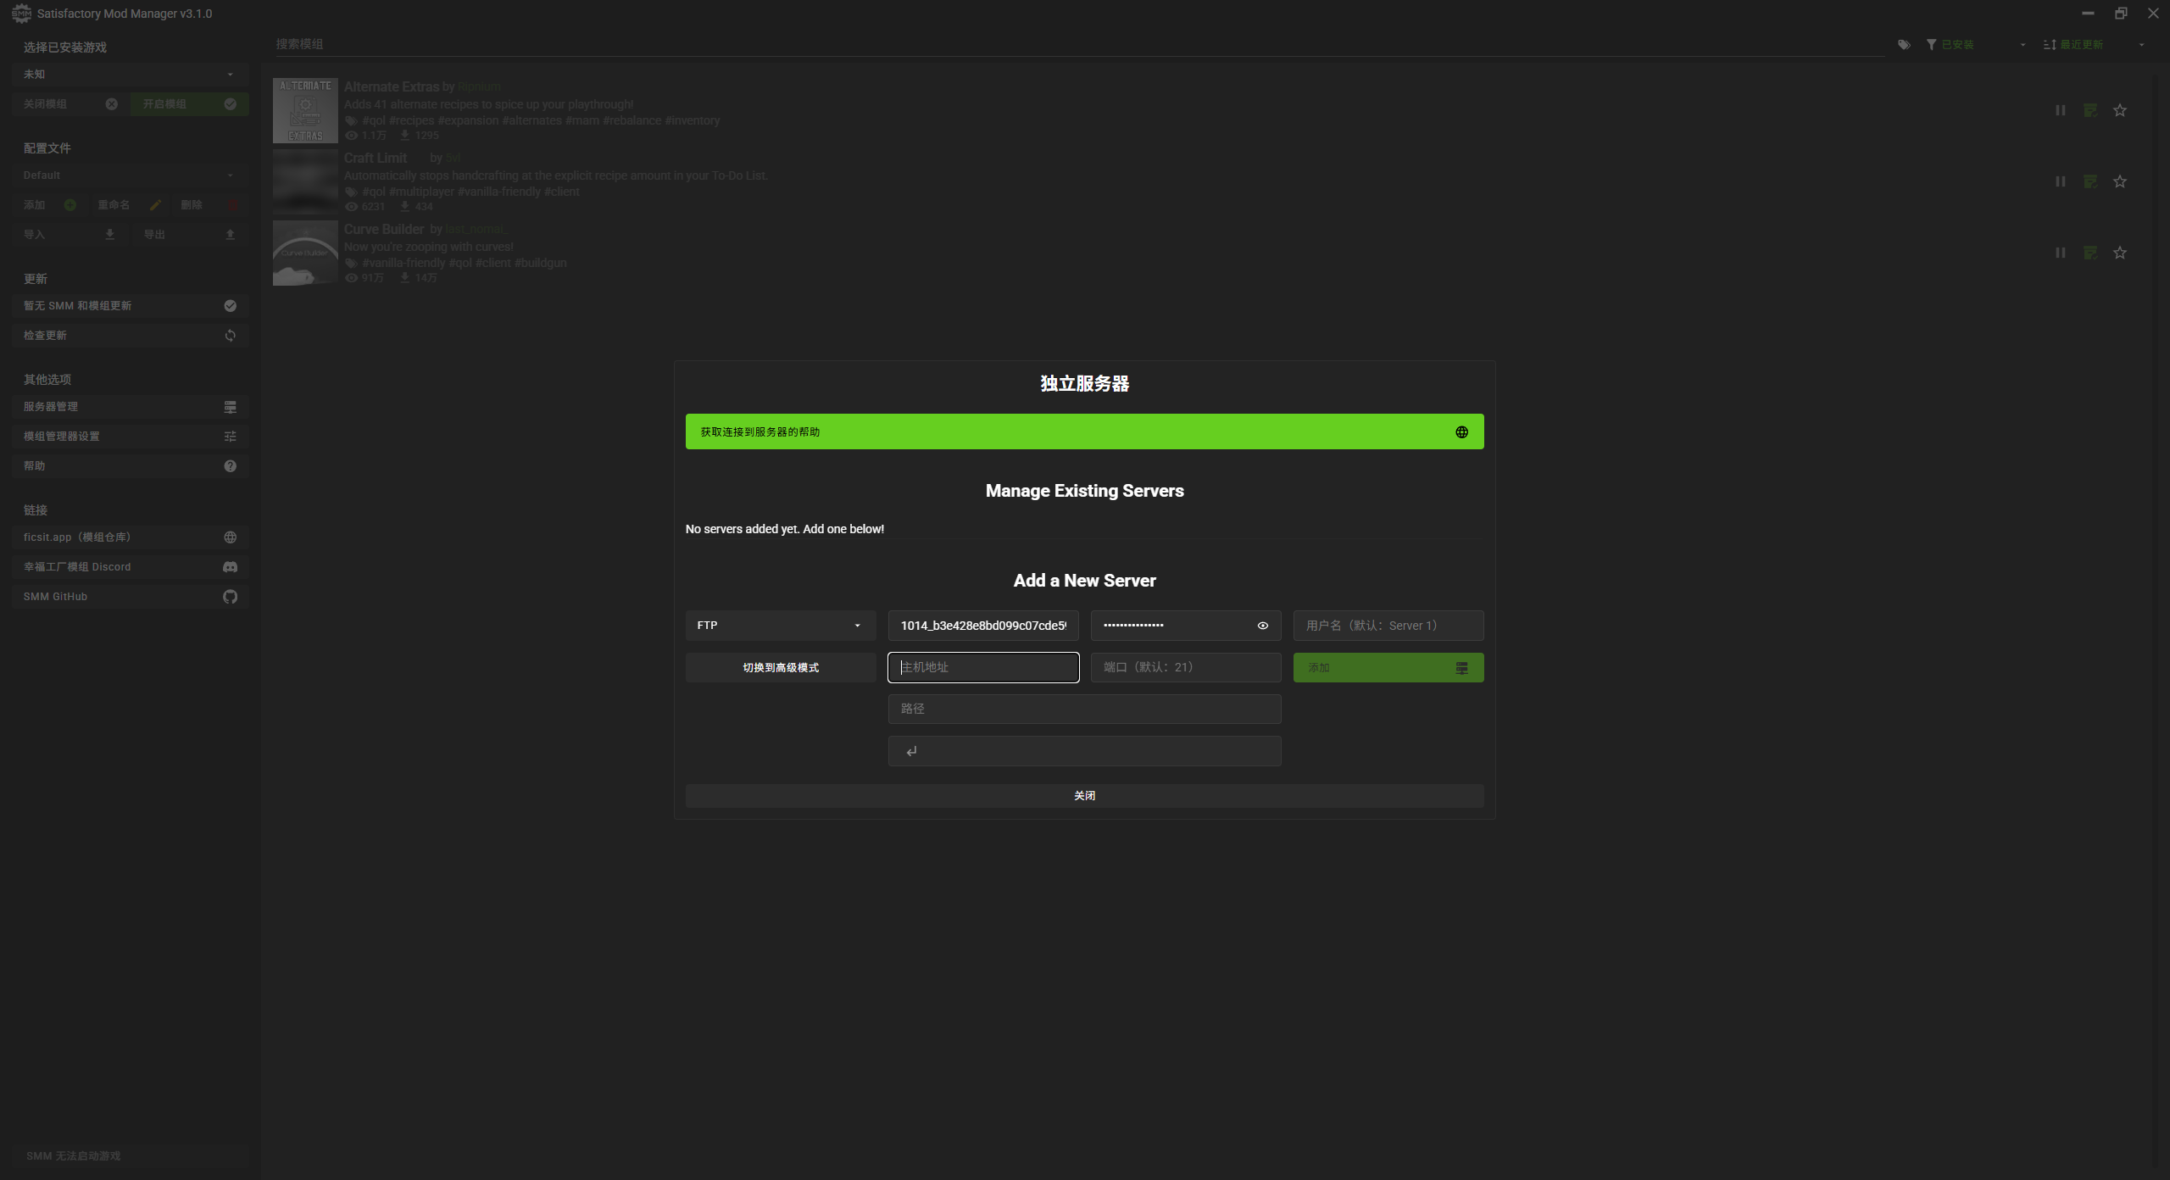The width and height of the screenshot is (2170, 1180).
Task: Click 切换到高级模式 button
Action: click(780, 668)
